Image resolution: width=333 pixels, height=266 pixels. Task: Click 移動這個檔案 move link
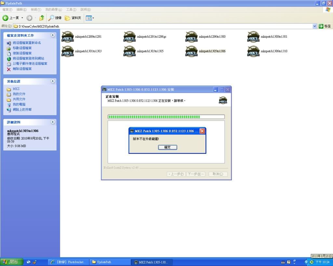tap(22, 48)
